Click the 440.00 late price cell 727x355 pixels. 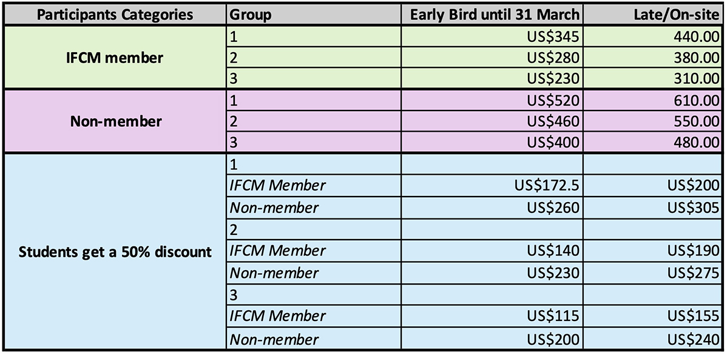[695, 37]
